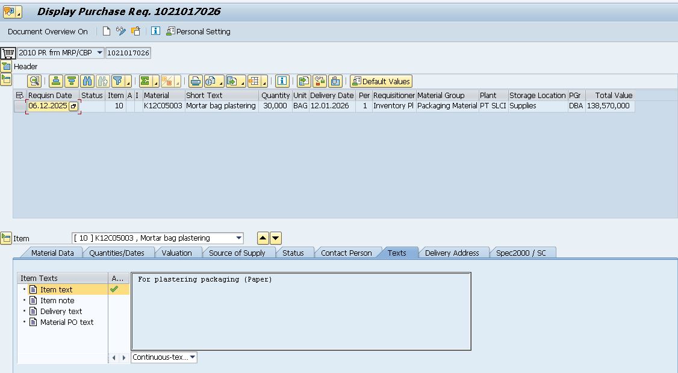The width and height of the screenshot is (678, 373).
Task: Toggle Display/Change mode pencil icon
Action: pos(121,31)
